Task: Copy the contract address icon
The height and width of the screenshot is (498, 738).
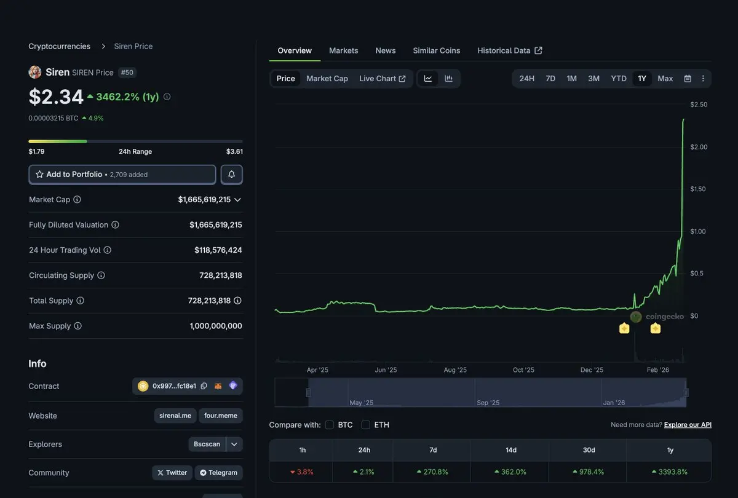Action: pyautogui.click(x=204, y=386)
